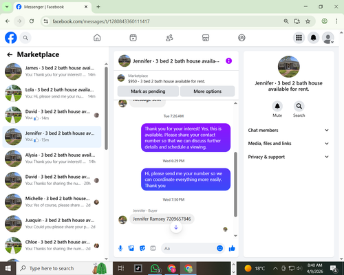Choose a sticker icon

pyautogui.click(x=142, y=248)
